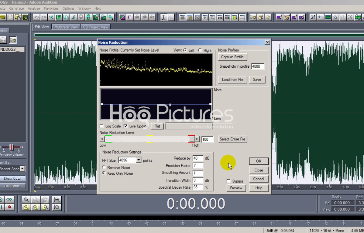
Task: Select the time selection I-beam tool
Action: [x=163, y=17]
